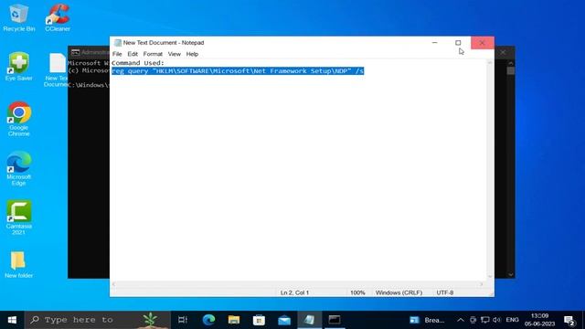Click the 100% zoom status entry
Screen dimensions: 585x329
[x=357, y=292]
